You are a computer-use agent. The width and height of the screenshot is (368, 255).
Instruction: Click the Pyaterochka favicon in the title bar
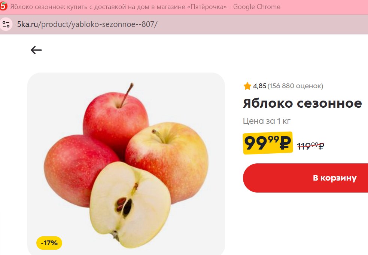click(x=3, y=6)
